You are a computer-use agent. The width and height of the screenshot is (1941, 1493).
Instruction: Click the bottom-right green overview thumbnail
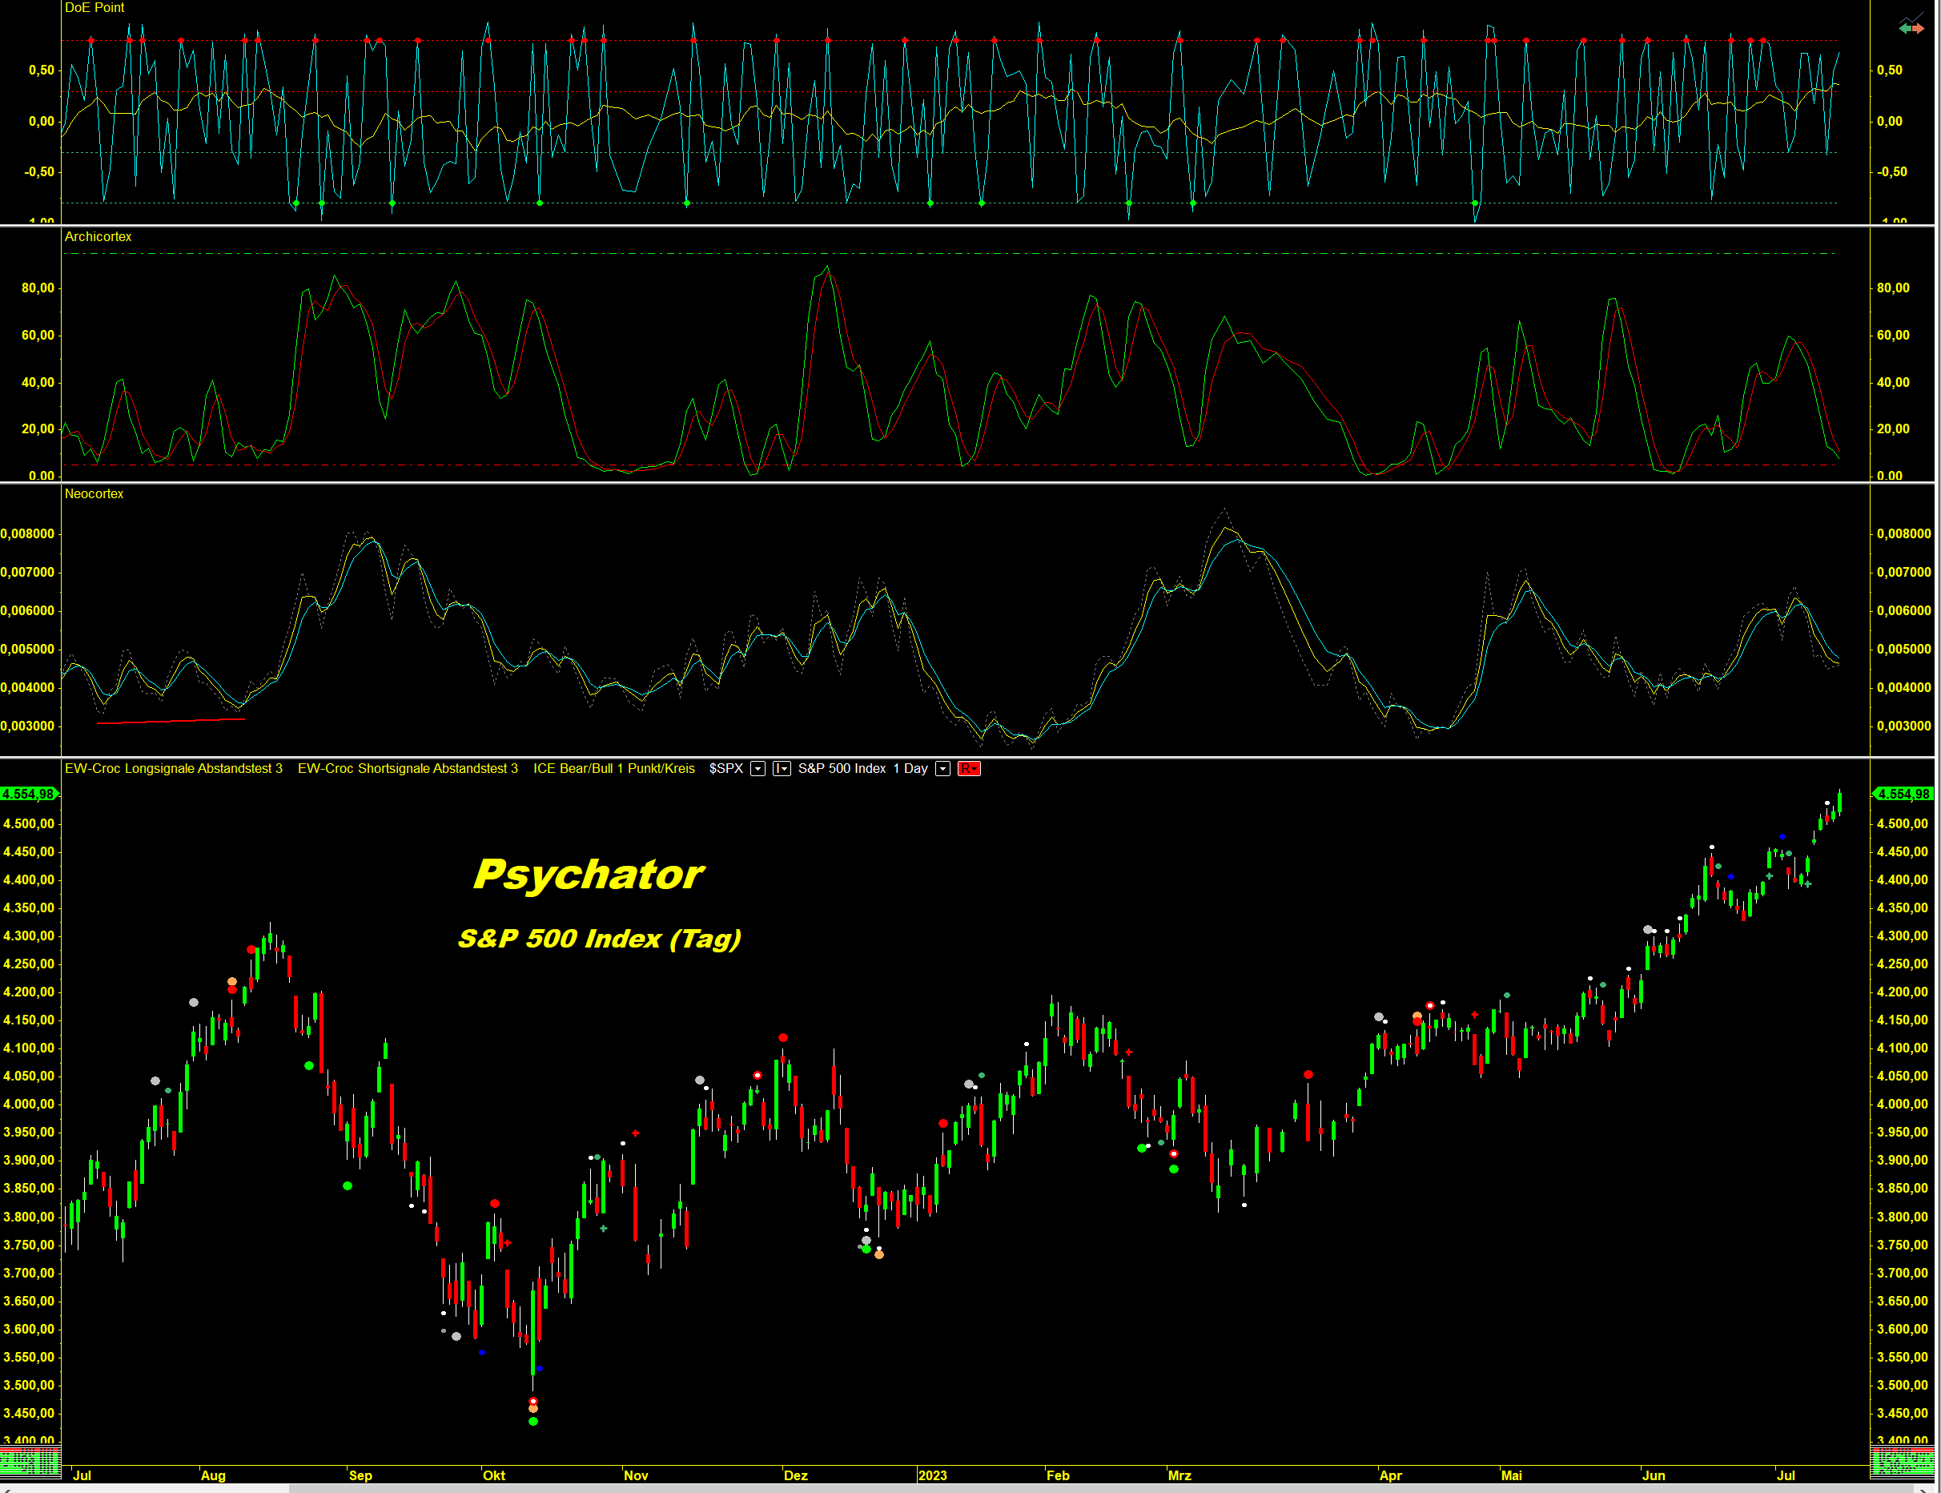pyautogui.click(x=1902, y=1461)
